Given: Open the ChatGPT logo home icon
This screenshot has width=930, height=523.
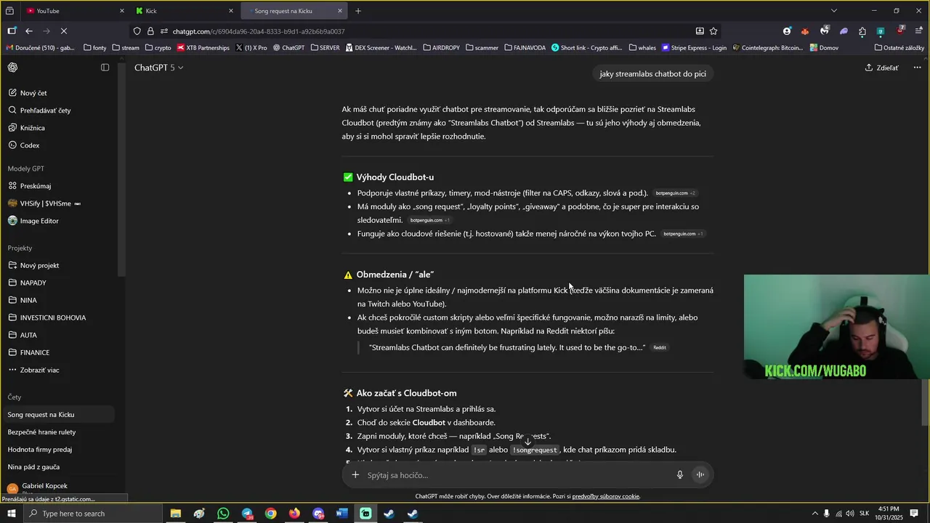Looking at the screenshot, I should point(12,68).
